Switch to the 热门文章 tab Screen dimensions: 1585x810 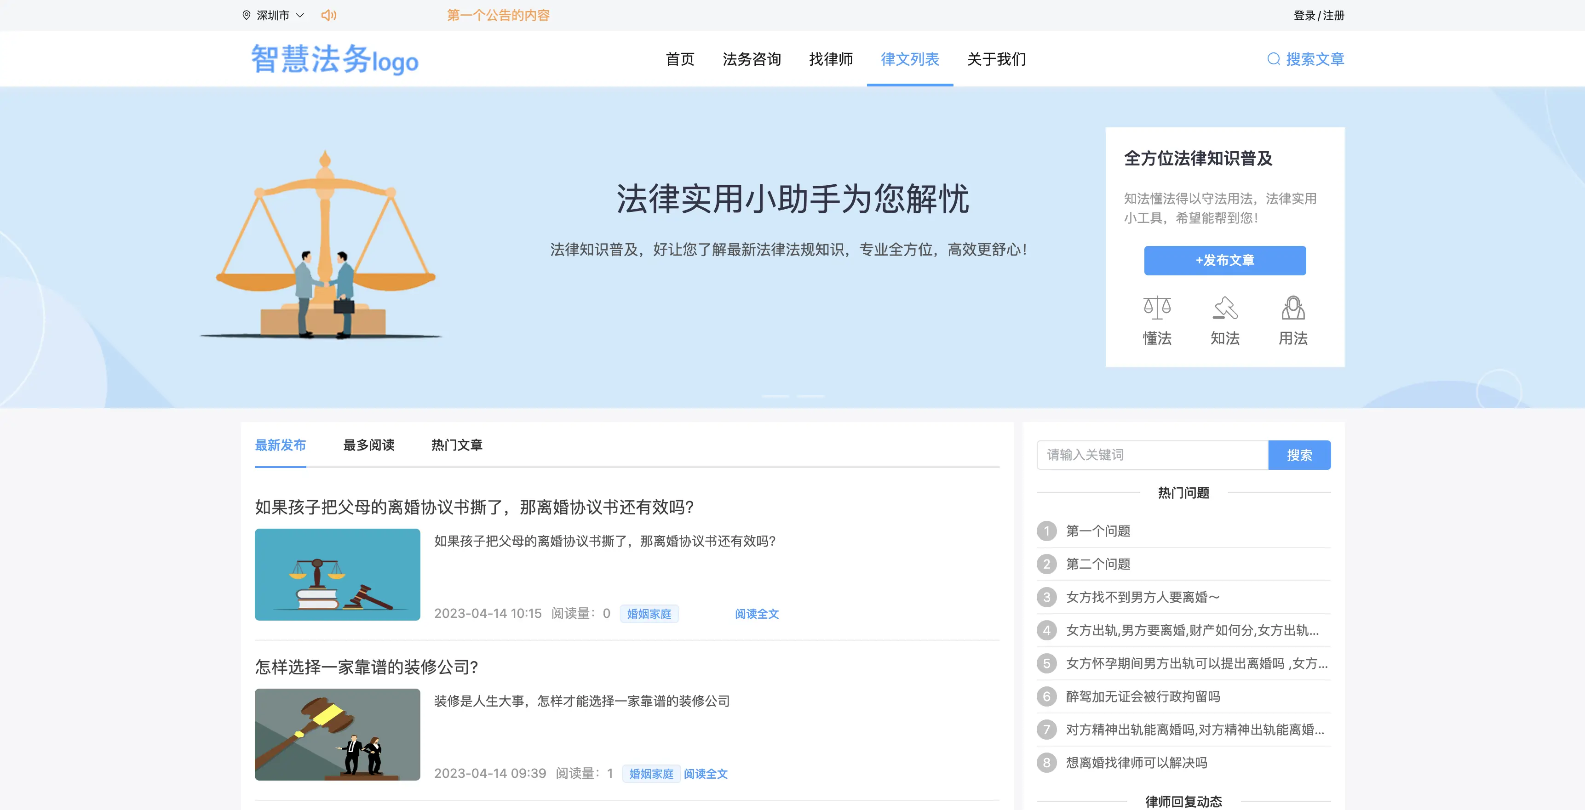point(457,445)
